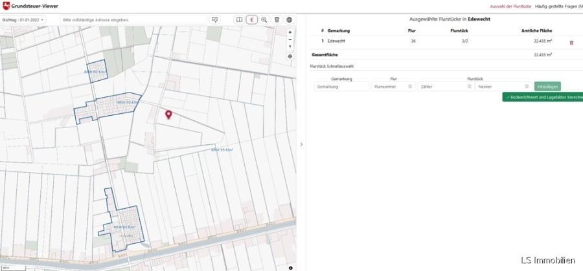The image size is (583, 271).
Task: Click the globe base map icon
Action: tap(289, 20)
